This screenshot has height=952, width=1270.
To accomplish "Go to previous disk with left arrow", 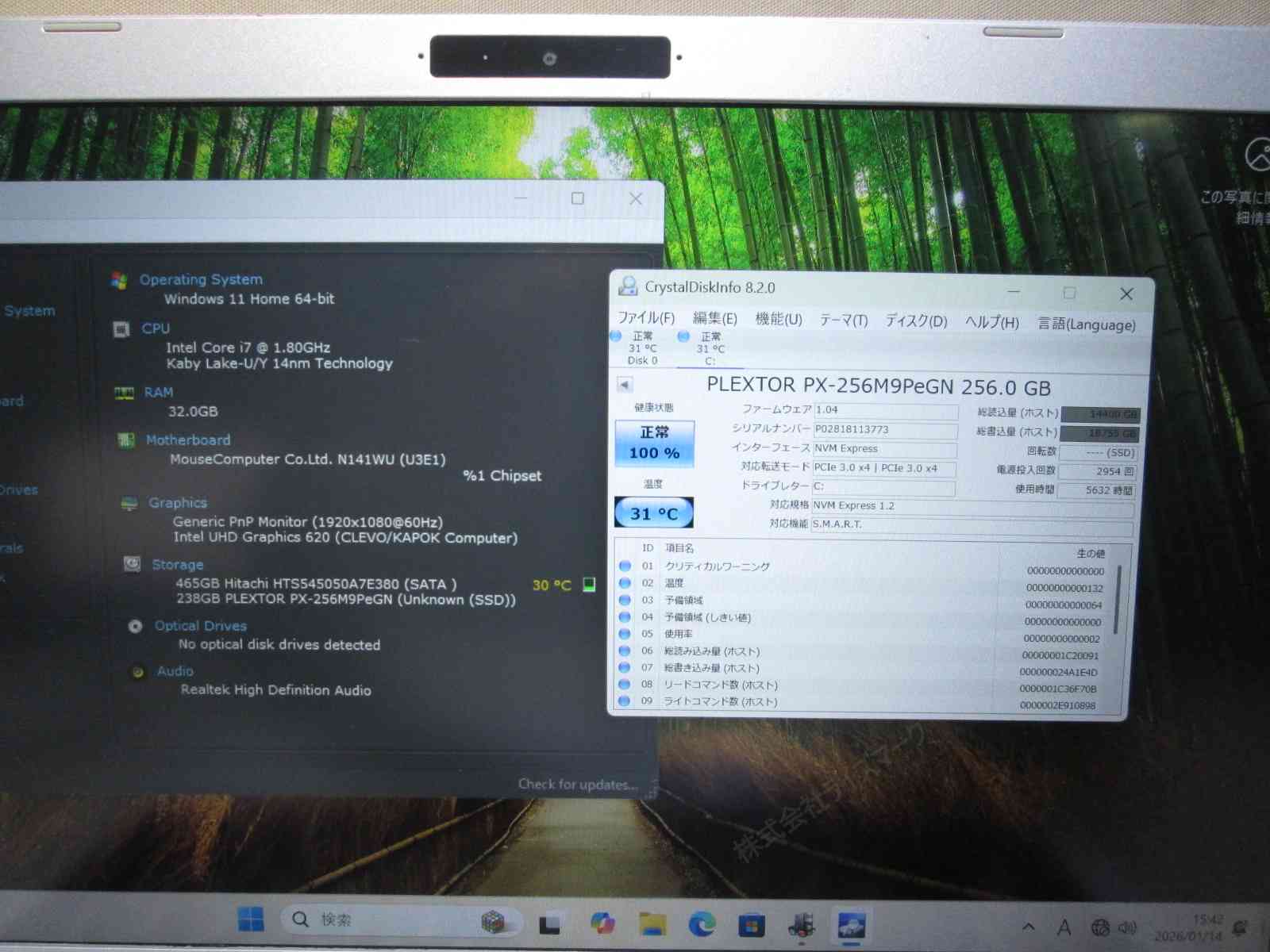I will coord(625,385).
